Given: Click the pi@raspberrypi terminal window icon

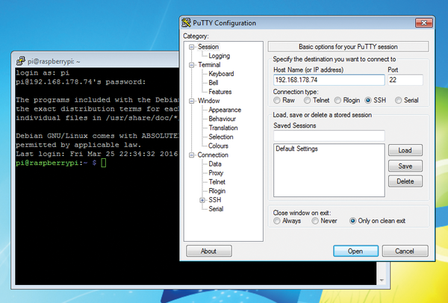Looking at the screenshot, I should coord(21,61).
